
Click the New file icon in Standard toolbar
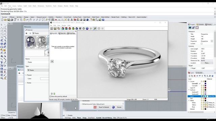[x=2, y=20]
